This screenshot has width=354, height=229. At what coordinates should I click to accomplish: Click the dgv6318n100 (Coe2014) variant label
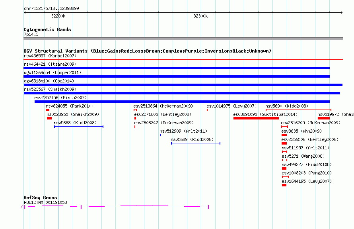[x=49, y=81]
